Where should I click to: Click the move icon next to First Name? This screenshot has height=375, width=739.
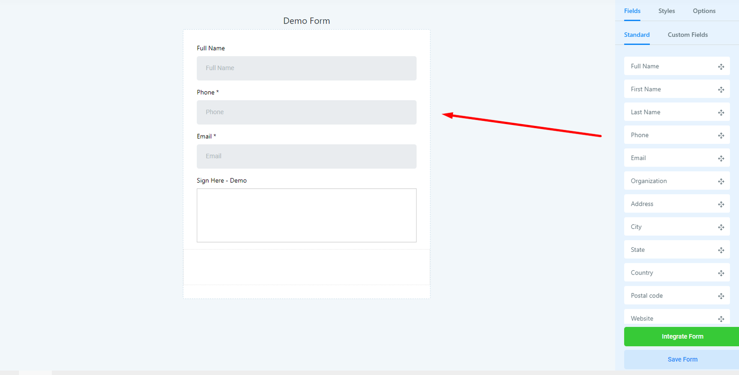coord(721,89)
